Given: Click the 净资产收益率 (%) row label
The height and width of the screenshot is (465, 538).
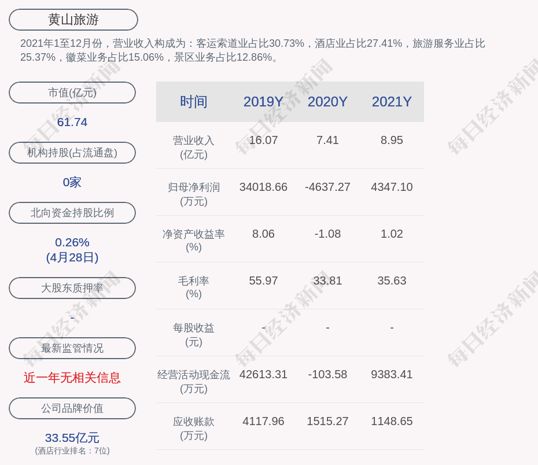Looking at the screenshot, I should pyautogui.click(x=194, y=241).
